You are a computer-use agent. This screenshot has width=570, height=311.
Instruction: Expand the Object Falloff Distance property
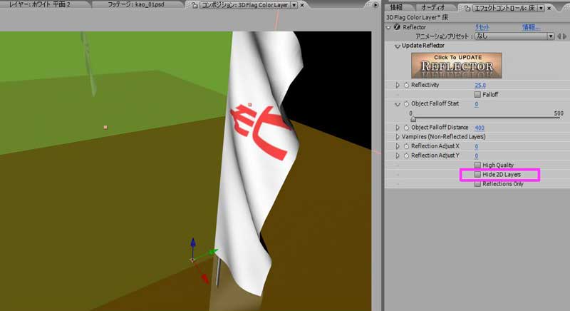pyautogui.click(x=398, y=128)
